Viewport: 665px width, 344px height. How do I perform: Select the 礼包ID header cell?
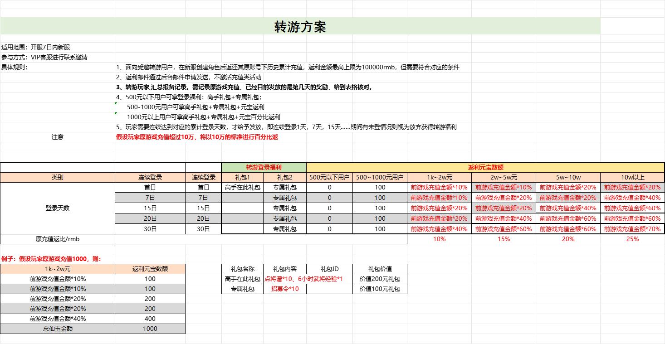click(329, 269)
